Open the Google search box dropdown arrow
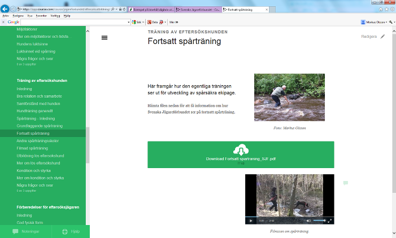Screen dimensions: 396x238 click(x=129, y=22)
